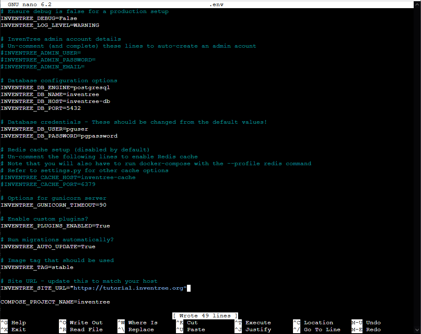This screenshot has height=334, width=421.
Task: Click the ^/ Go To Line shortcut
Action: [317, 330]
